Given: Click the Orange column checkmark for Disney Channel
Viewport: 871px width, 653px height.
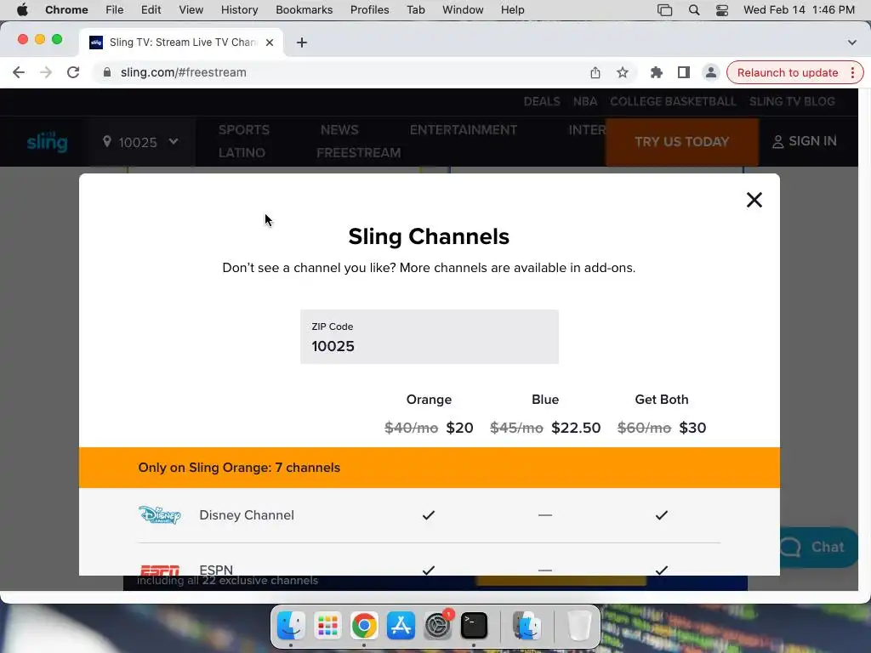Looking at the screenshot, I should coord(429,515).
